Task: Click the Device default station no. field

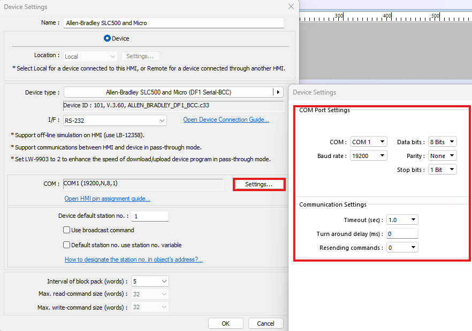Action: pos(150,216)
